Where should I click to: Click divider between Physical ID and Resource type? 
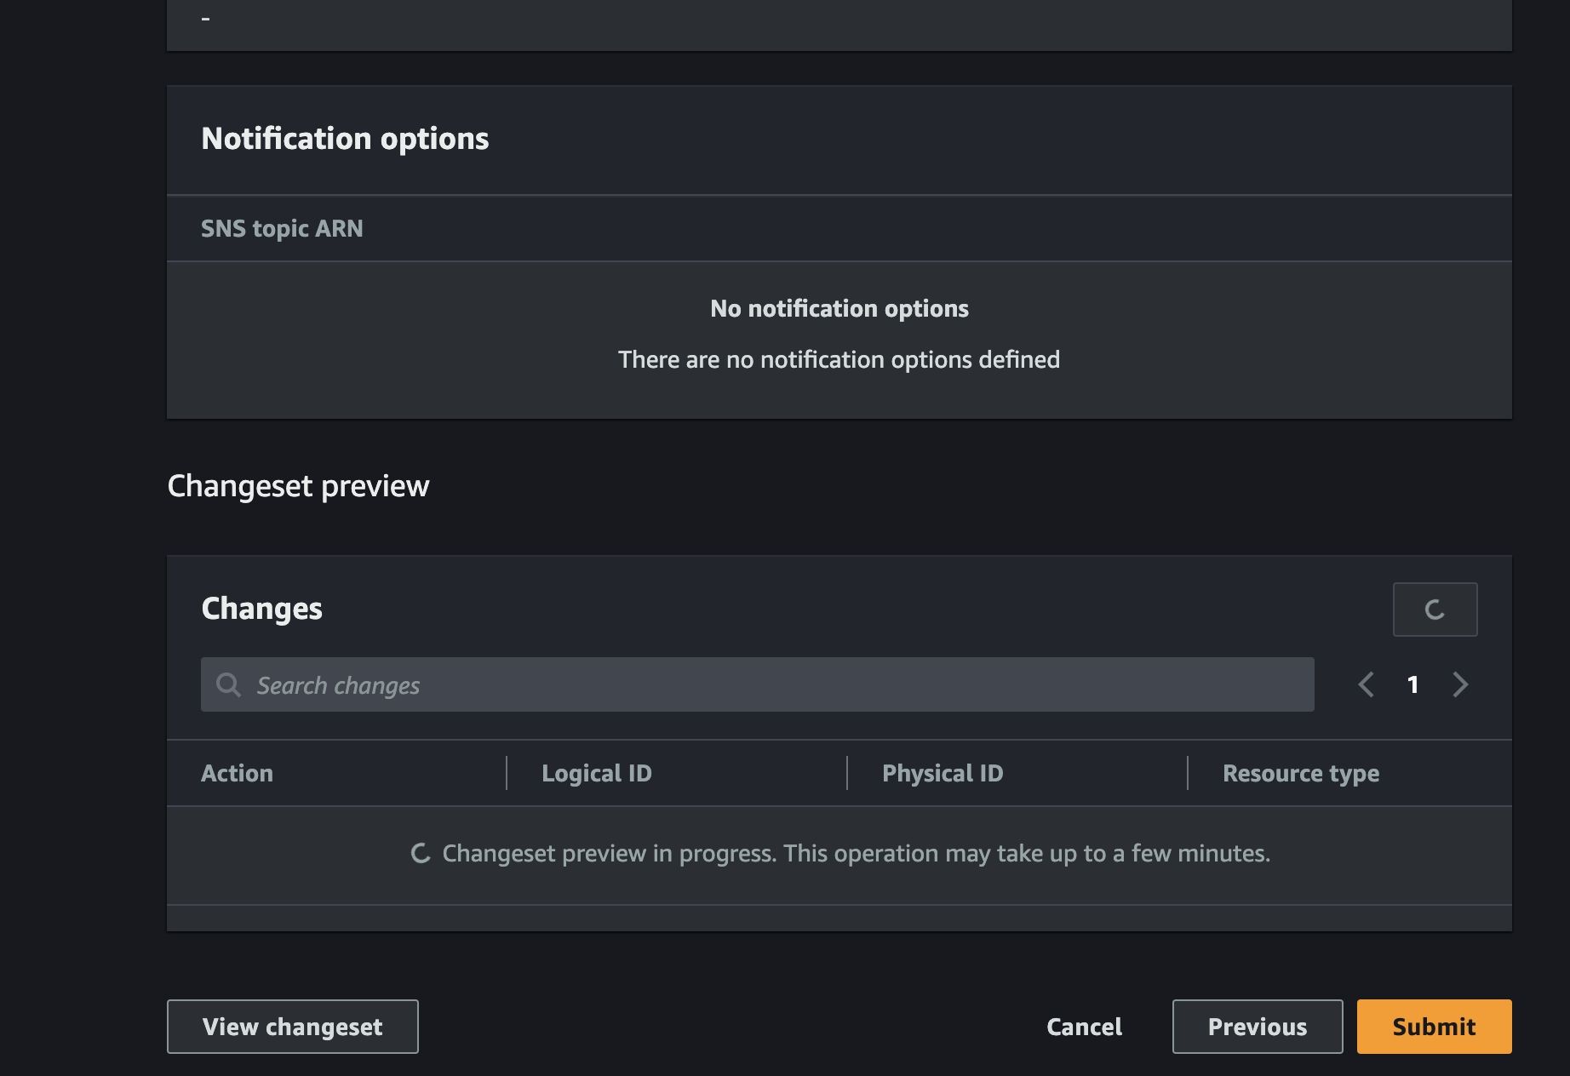1188,773
